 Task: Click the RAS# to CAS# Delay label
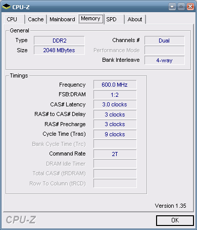[60, 114]
